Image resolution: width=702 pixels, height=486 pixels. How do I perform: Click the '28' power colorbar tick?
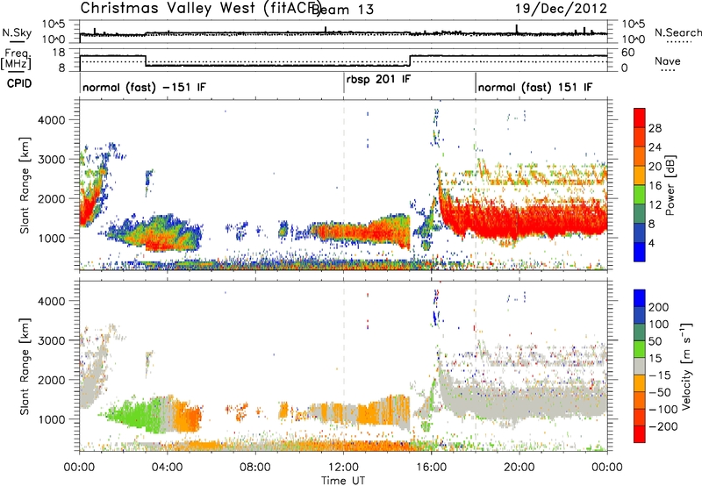[655, 128]
